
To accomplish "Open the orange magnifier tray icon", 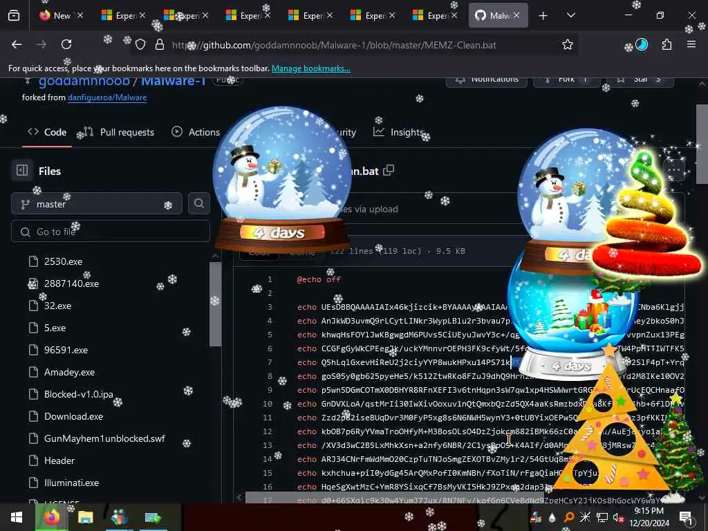I will tap(569, 517).
